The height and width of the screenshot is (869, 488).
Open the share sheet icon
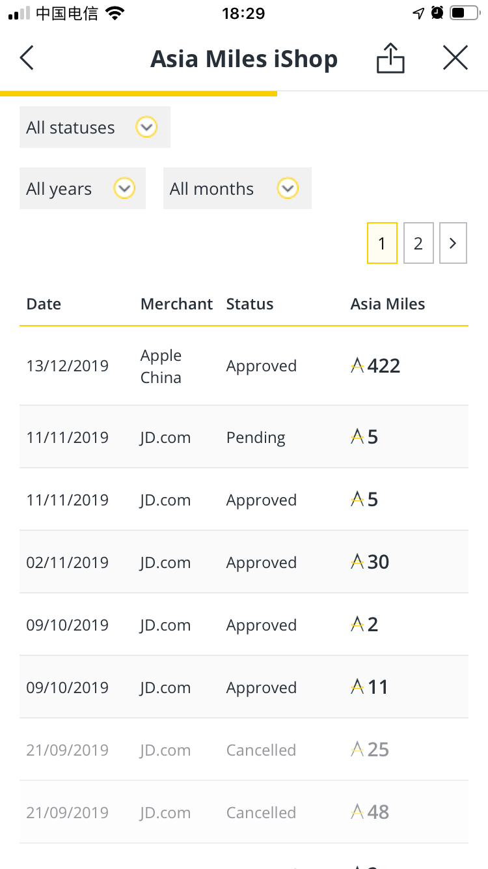(x=390, y=58)
